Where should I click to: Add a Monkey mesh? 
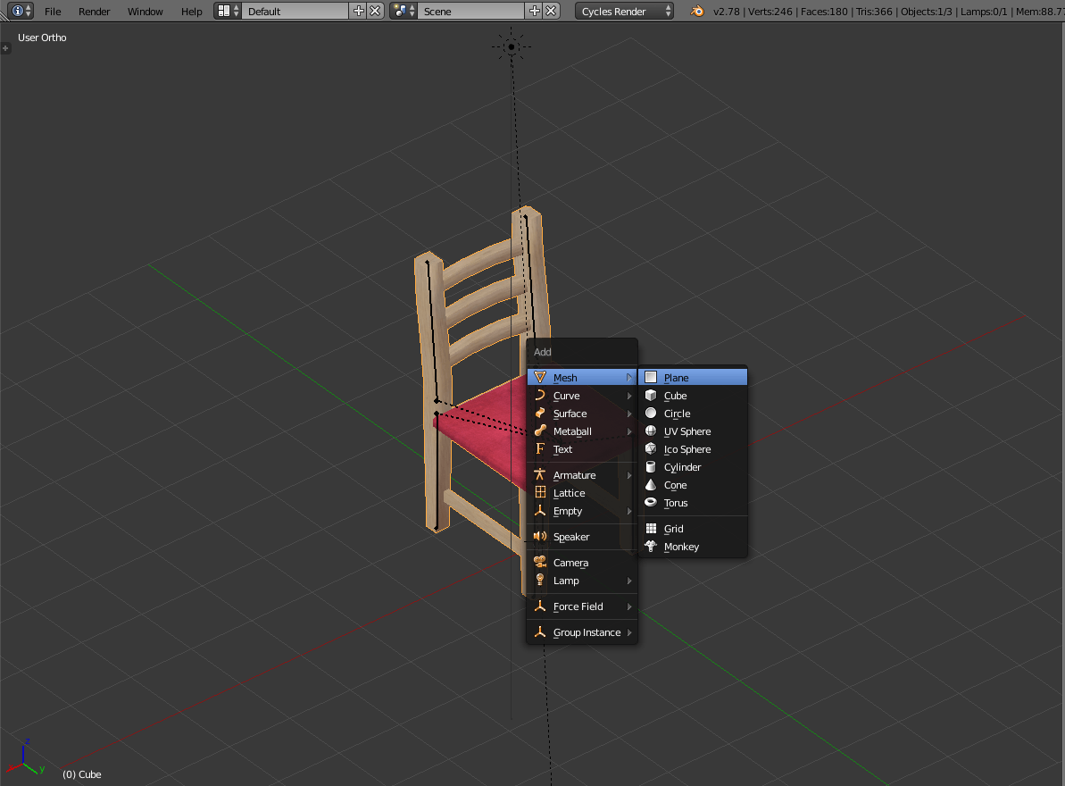(x=681, y=547)
